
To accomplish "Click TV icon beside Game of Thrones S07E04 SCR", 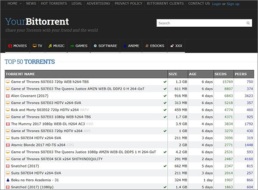I will click(8, 159).
